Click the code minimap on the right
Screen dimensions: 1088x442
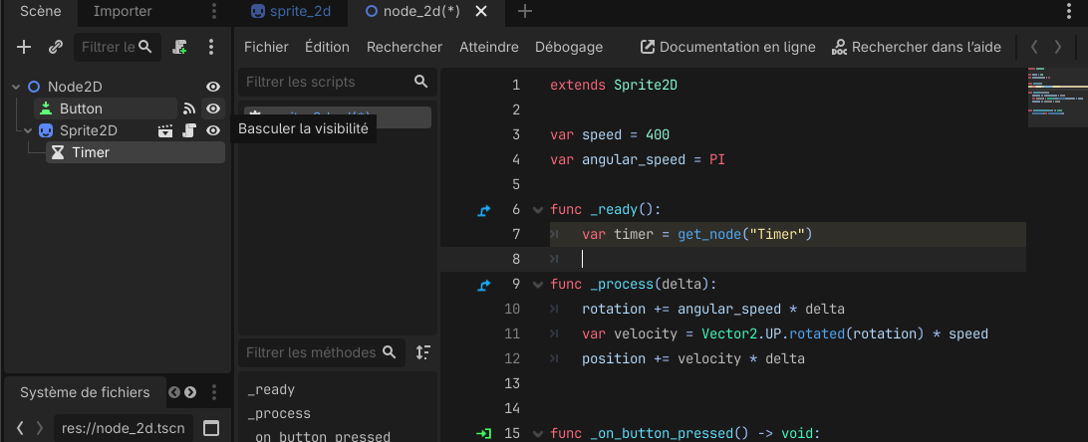[x=1056, y=97]
